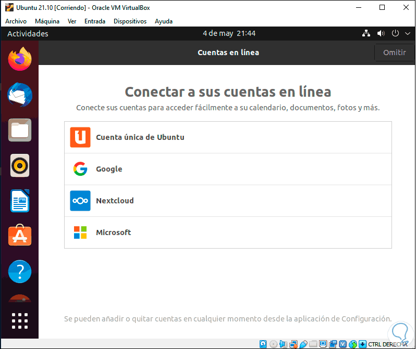Click VirtualBox network adapters status icon

tap(293, 344)
